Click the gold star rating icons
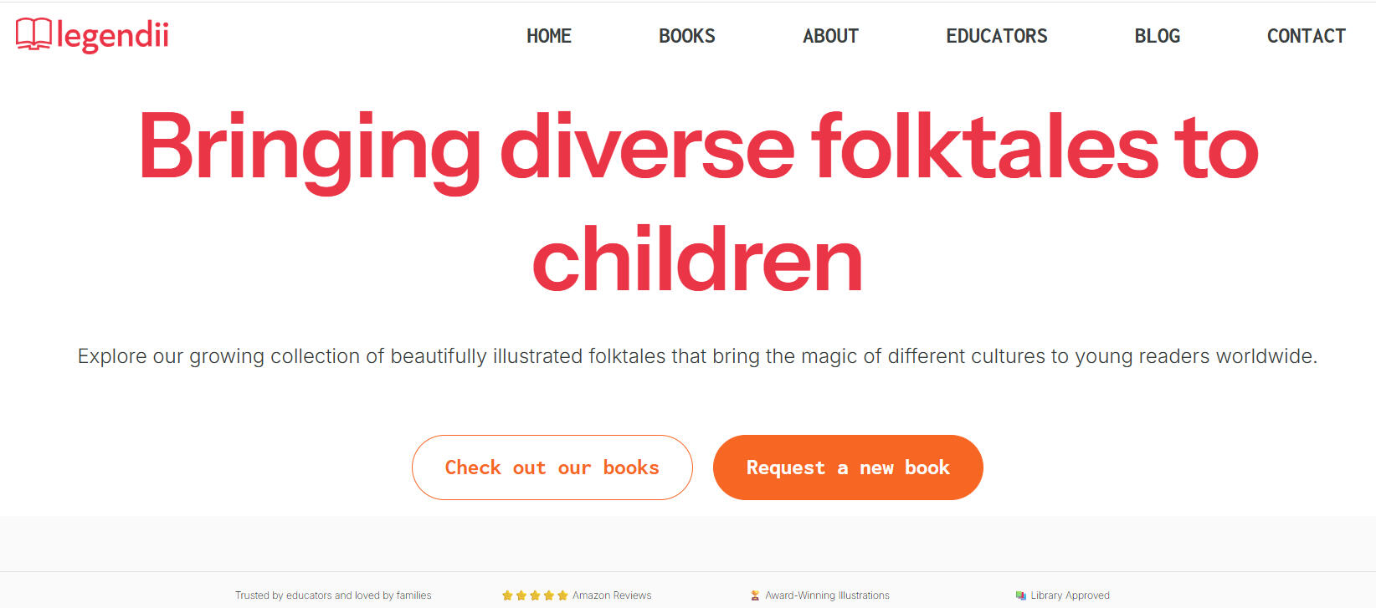Viewport: 1376px width, 608px height. (x=535, y=595)
